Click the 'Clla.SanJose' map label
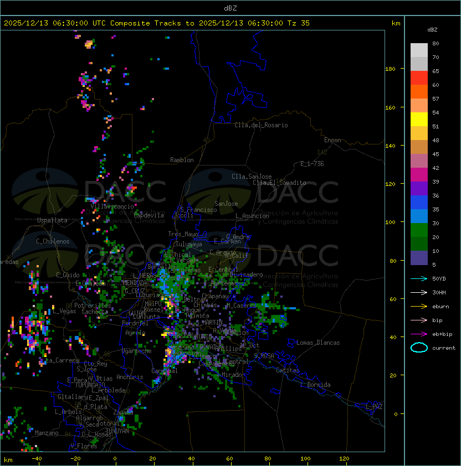The image size is (461, 466). [252, 177]
